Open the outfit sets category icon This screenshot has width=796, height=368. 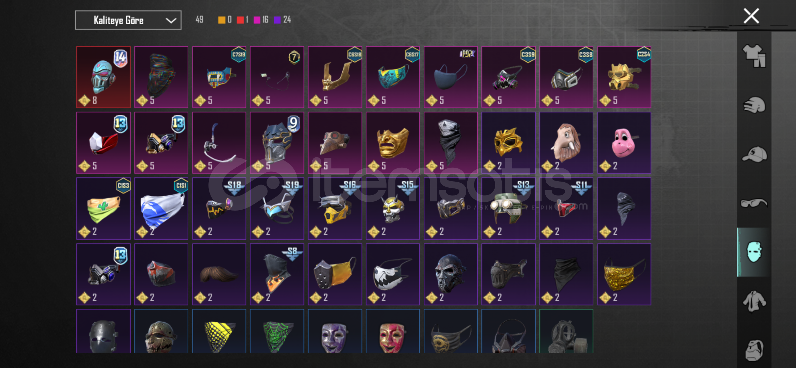coord(754,56)
